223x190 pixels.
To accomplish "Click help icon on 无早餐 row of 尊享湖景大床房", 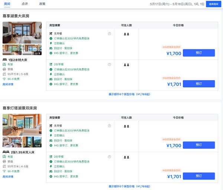I will (x=109, y=33).
